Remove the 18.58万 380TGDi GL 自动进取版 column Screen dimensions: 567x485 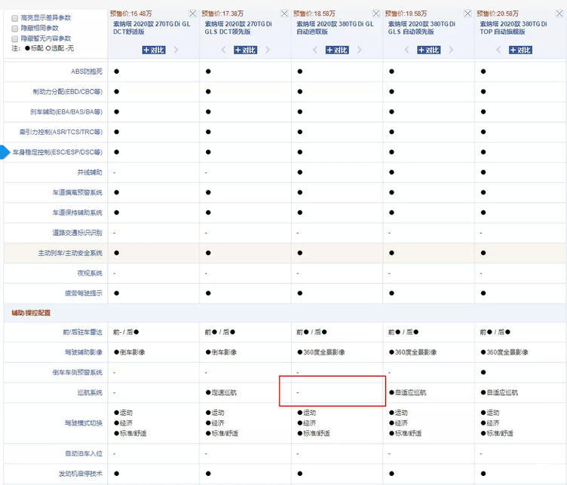coord(376,14)
